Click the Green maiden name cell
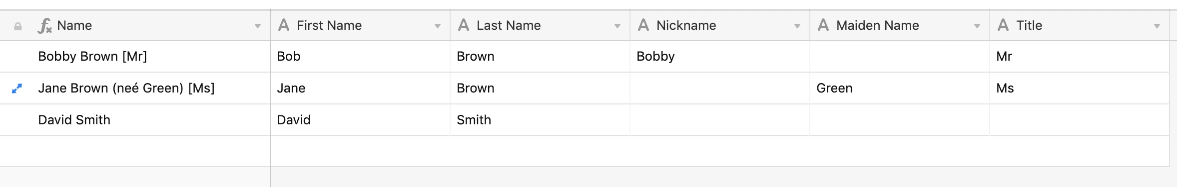Screen dimensions: 1177x187 (899, 88)
